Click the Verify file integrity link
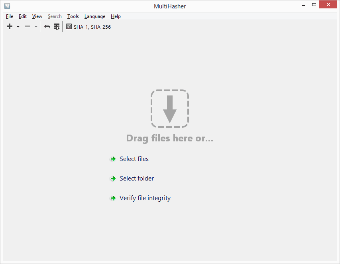340x264 pixels. 145,198
